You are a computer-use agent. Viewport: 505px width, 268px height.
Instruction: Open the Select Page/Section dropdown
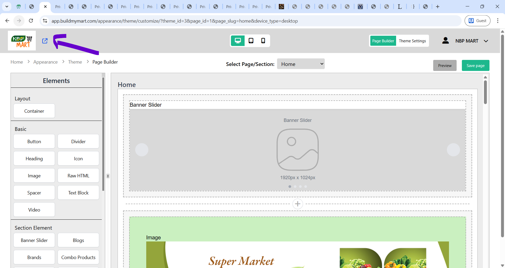(x=301, y=64)
